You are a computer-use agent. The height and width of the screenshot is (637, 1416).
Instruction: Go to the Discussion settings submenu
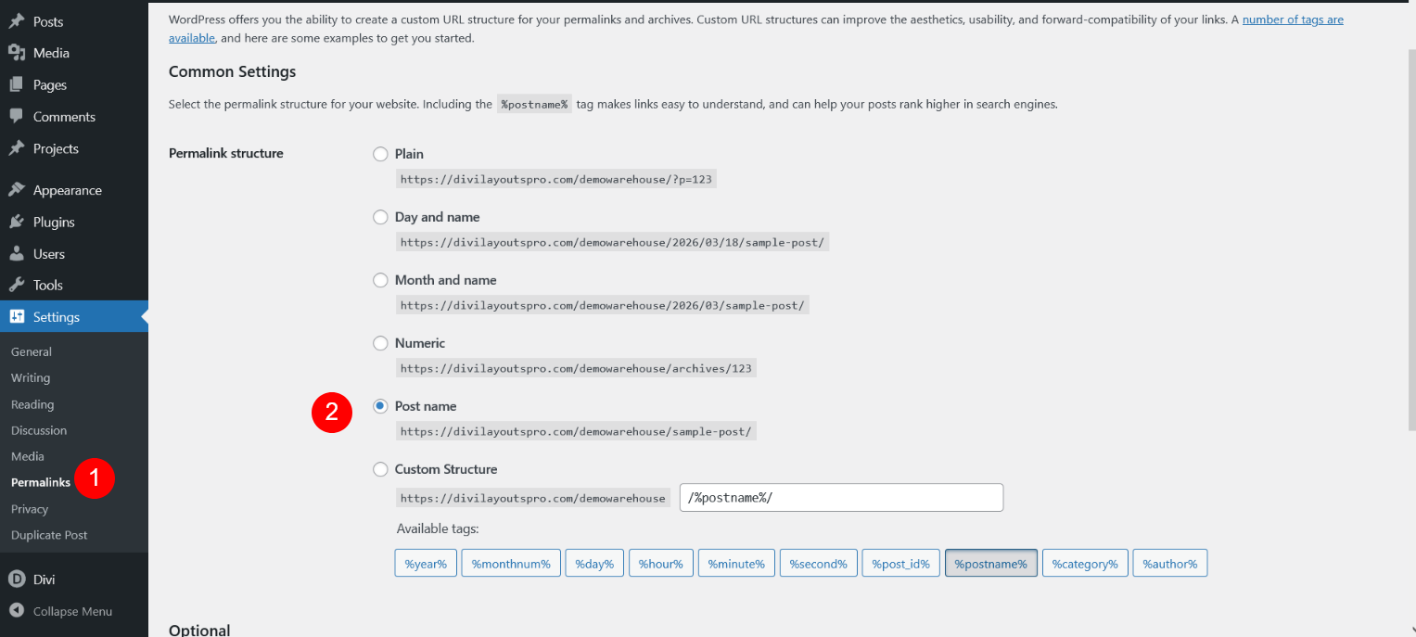(x=39, y=430)
